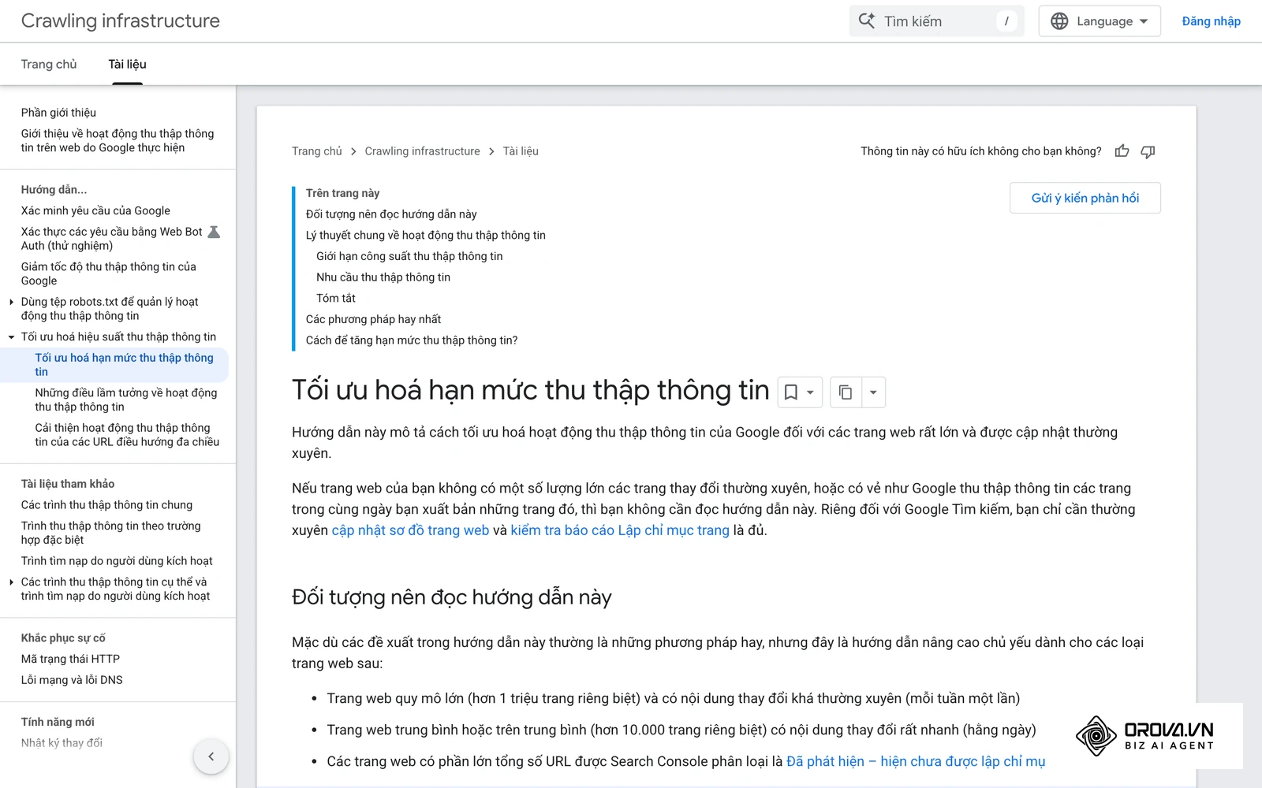
Task: Open Cải thiện hoạt động thu thập URL đa chiều
Action: tap(127, 435)
